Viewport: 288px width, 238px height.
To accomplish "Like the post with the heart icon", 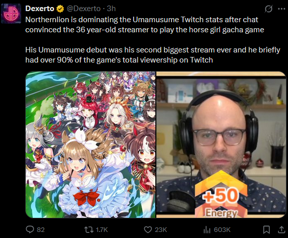I will [x=148, y=229].
